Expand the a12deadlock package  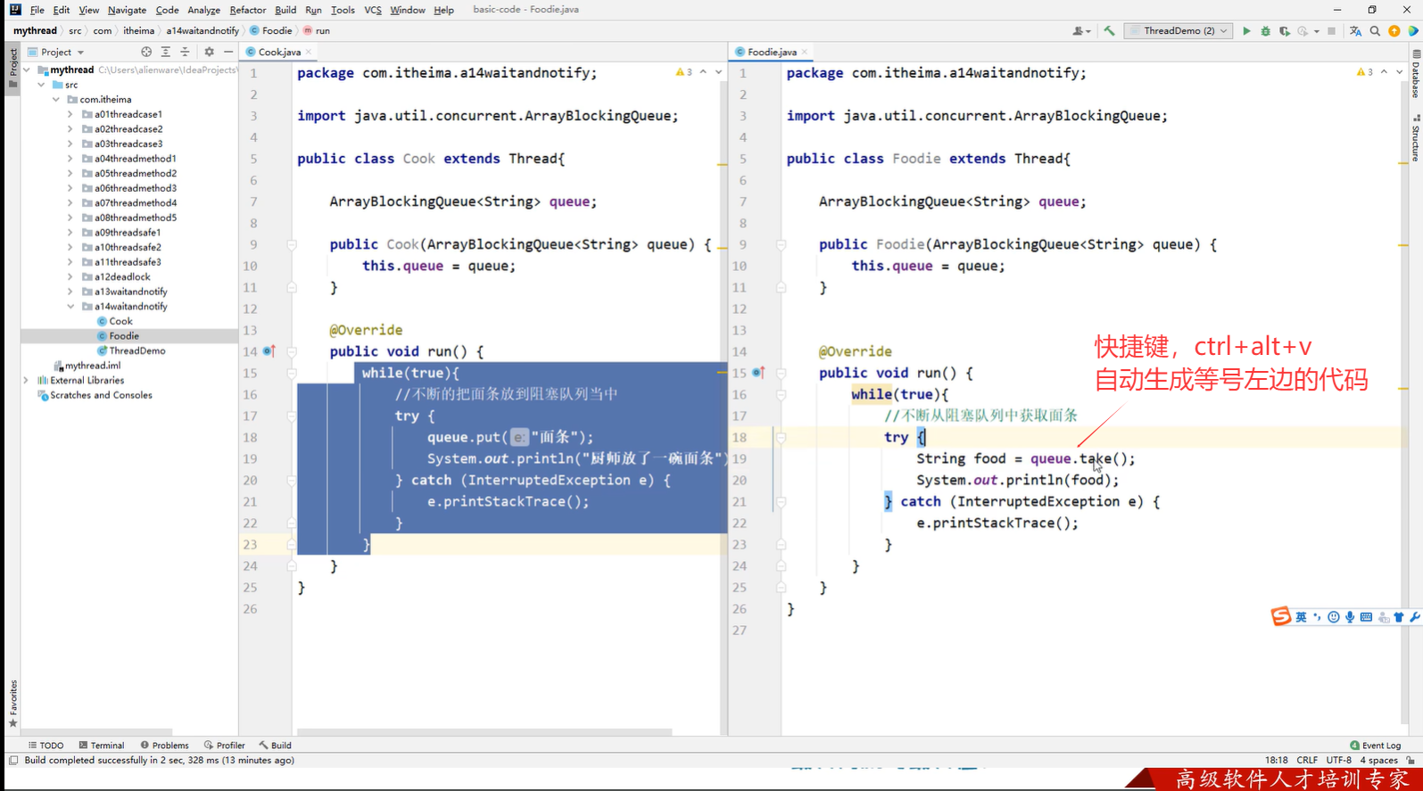70,277
